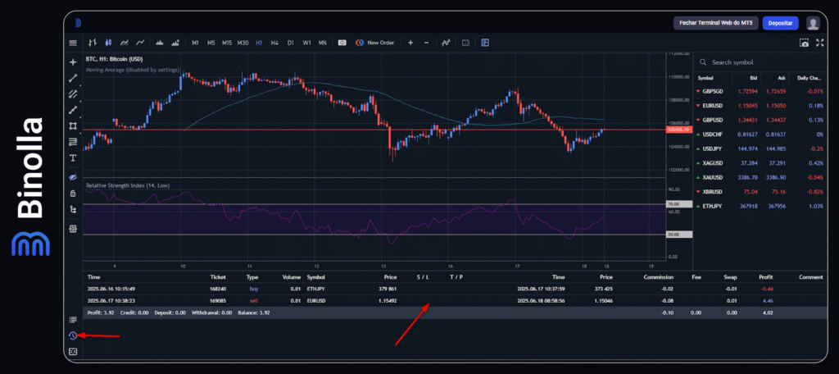Take a chart screenshot with camera icon

point(803,43)
